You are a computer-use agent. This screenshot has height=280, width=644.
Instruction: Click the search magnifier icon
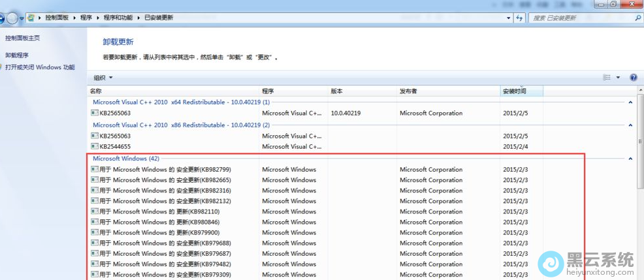pyautogui.click(x=637, y=18)
